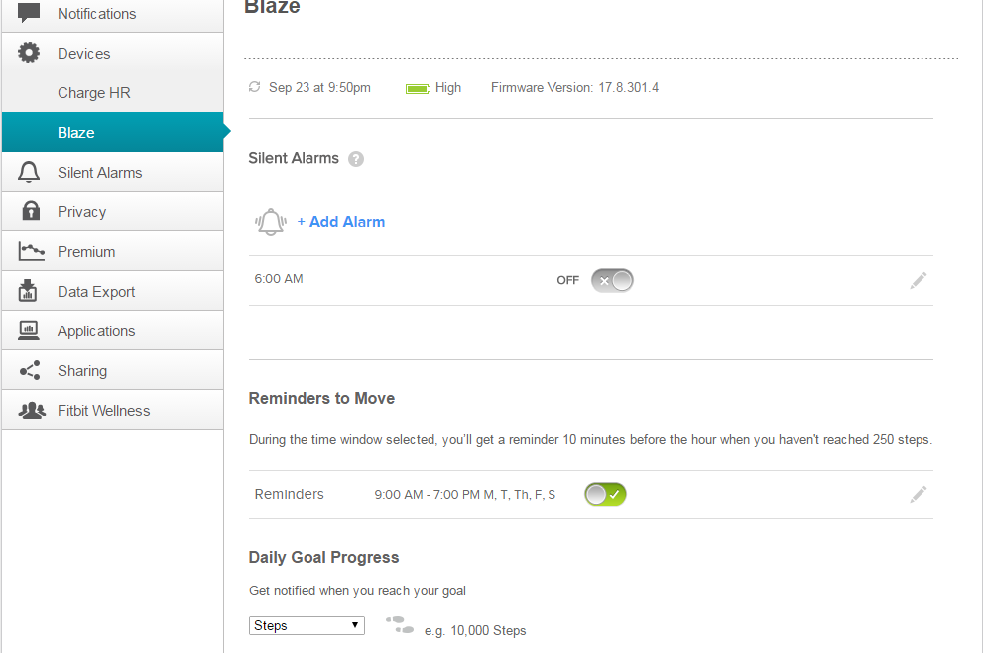Open the Data Export section

pos(113,291)
